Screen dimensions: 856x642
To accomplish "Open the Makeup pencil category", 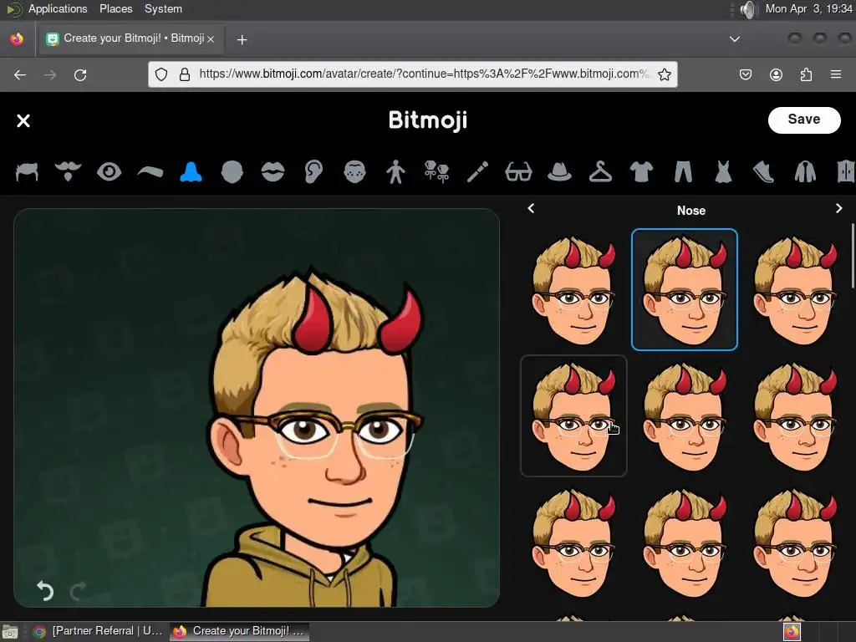I will coord(477,172).
